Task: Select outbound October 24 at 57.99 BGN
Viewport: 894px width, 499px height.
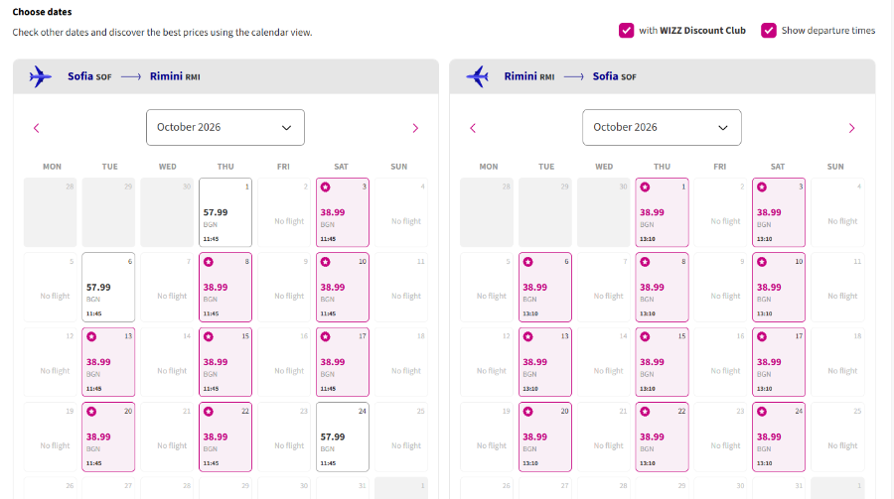Action: click(x=343, y=437)
